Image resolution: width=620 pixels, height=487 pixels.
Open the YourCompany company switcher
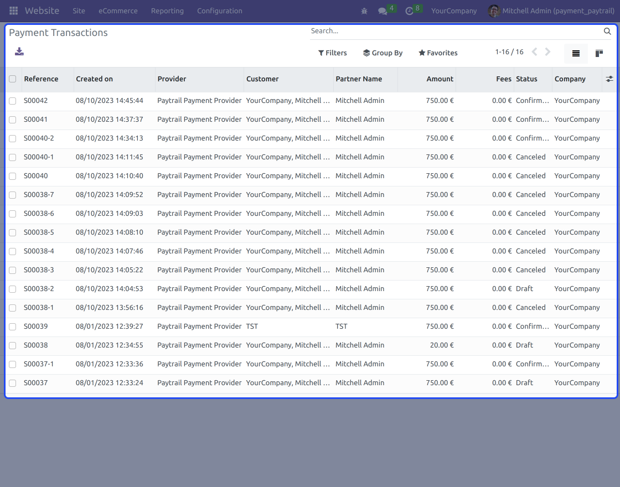click(x=454, y=11)
